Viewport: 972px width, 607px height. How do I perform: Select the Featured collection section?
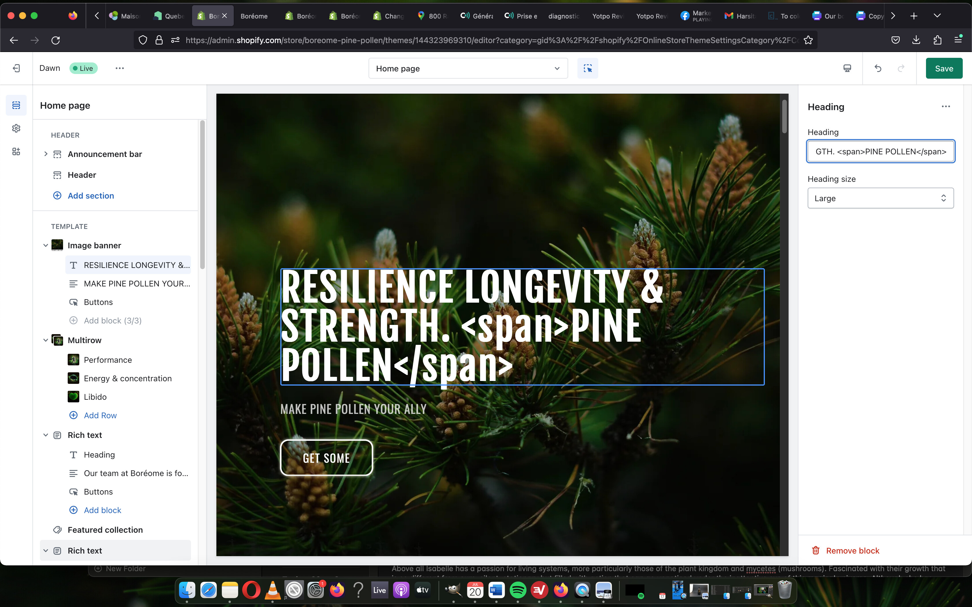pyautogui.click(x=105, y=530)
